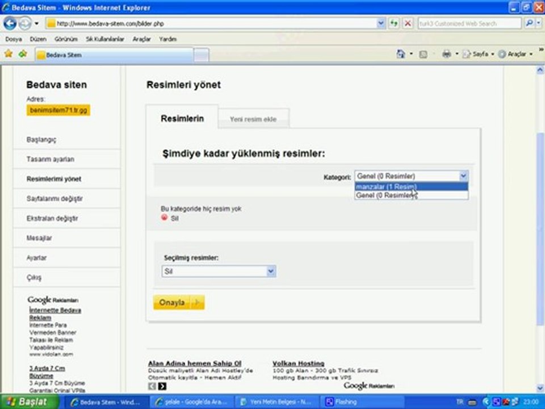Refresh the page with the green arrows icon

tap(393, 24)
